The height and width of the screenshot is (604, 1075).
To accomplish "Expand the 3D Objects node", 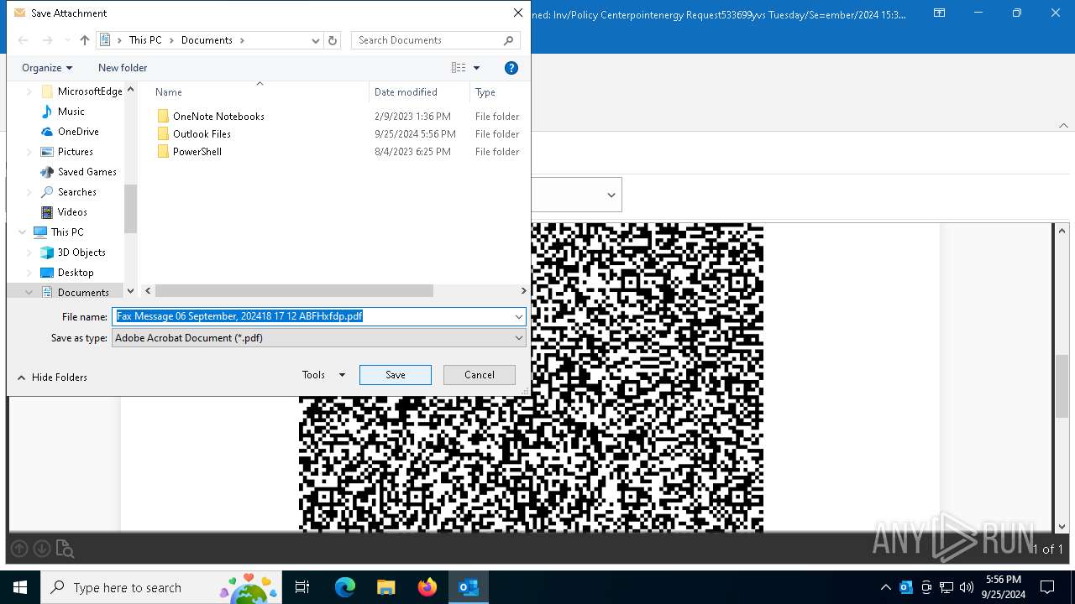I will (29, 253).
